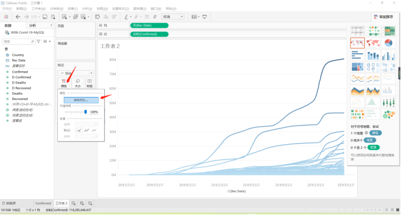This screenshot has width=401, height=215.
Task: Open the fit Standard view dropdown
Action: 173,16
